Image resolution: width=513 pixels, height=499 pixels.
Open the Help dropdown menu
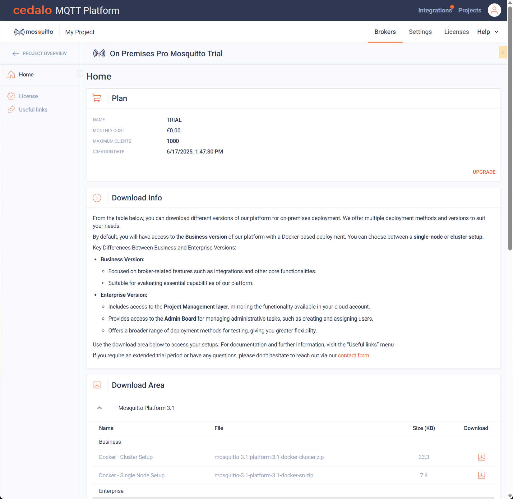[x=488, y=32]
